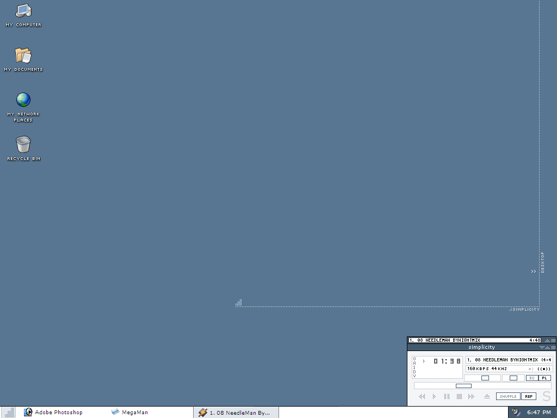Close the Winamp main window
Screen dimensions: 557x418
[553, 347]
